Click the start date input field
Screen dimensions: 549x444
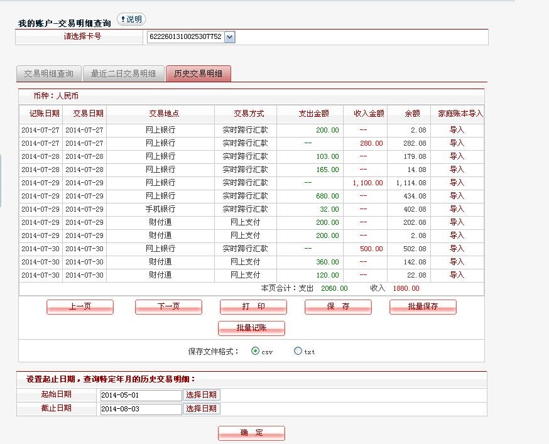140,395
